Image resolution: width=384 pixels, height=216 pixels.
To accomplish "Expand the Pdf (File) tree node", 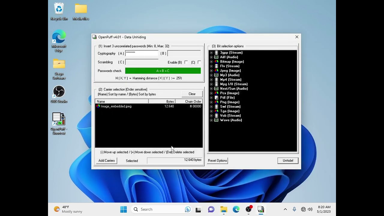I will point(211,97).
